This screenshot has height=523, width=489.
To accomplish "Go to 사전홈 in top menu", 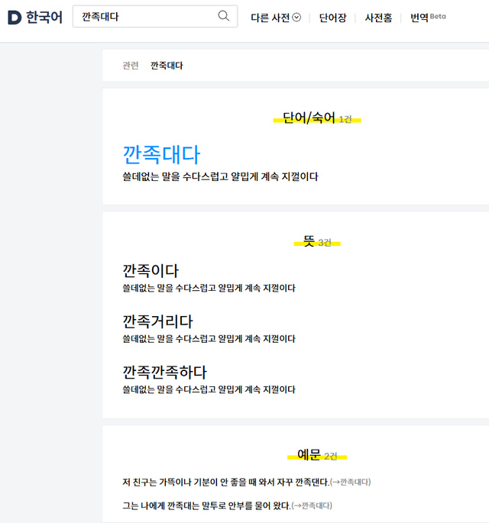I will tap(378, 18).
